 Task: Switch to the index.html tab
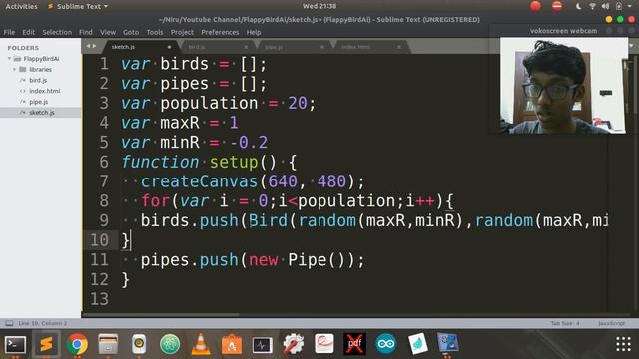click(371, 47)
